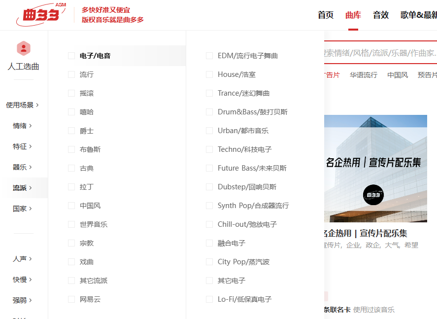
Task: Check Trance/迷幻舞曲 checkbox
Action: [209, 93]
